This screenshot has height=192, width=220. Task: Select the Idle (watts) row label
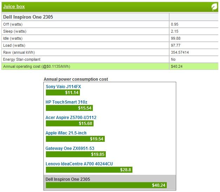[x=13, y=38]
